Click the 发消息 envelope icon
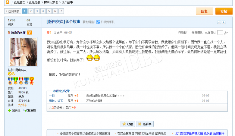Screen dimensions: 235x136 pos(25,110)
